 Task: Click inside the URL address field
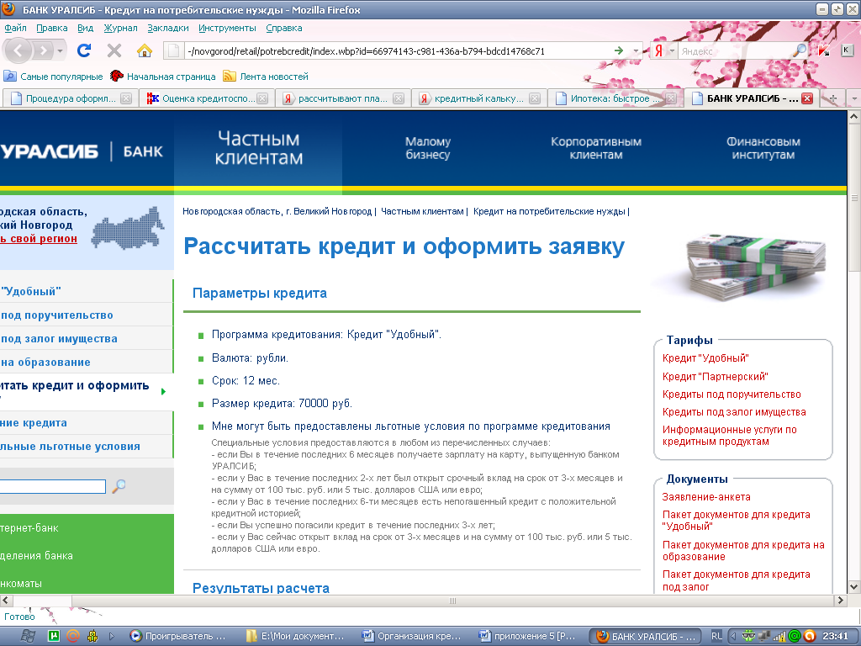(x=395, y=51)
